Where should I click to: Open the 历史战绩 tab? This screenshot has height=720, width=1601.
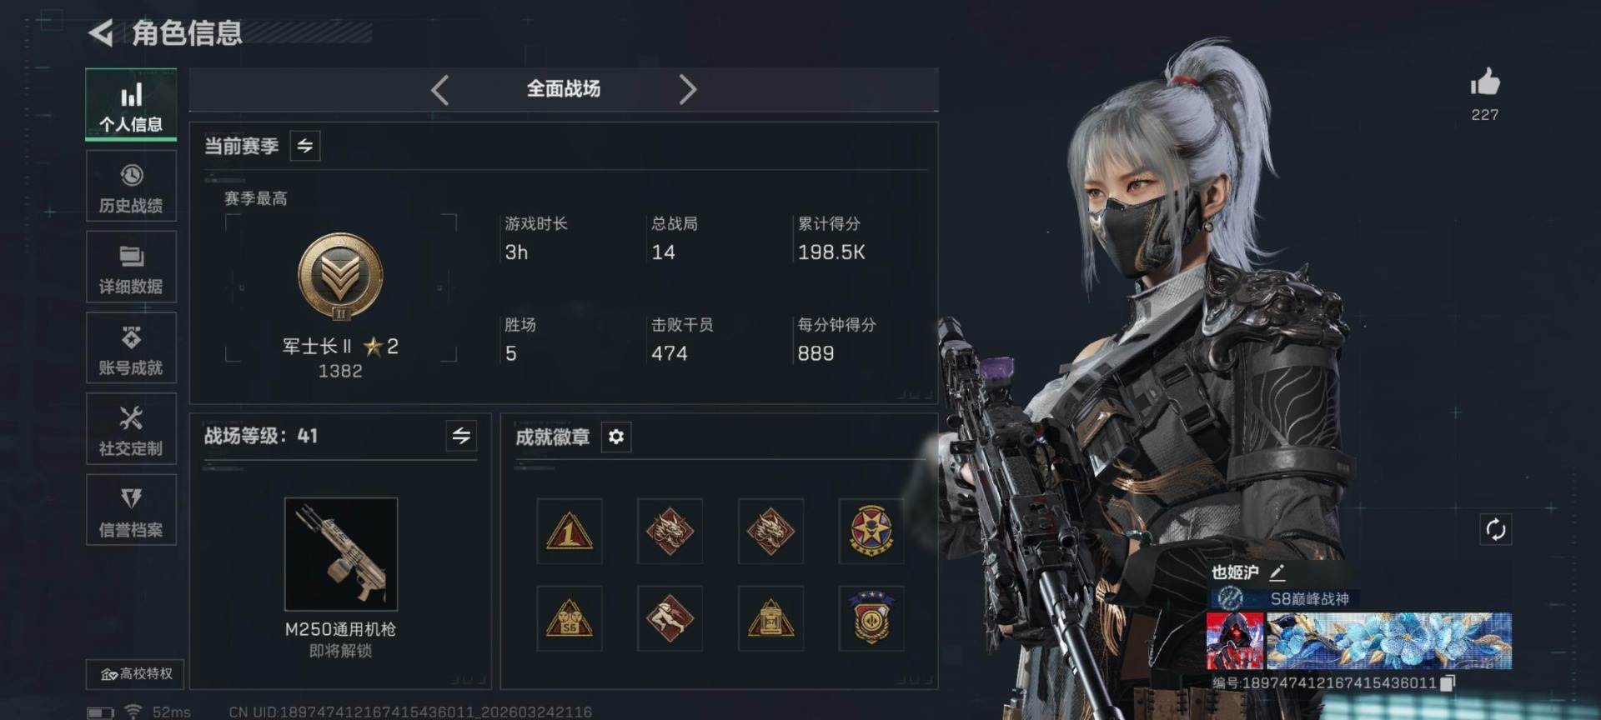(131, 186)
